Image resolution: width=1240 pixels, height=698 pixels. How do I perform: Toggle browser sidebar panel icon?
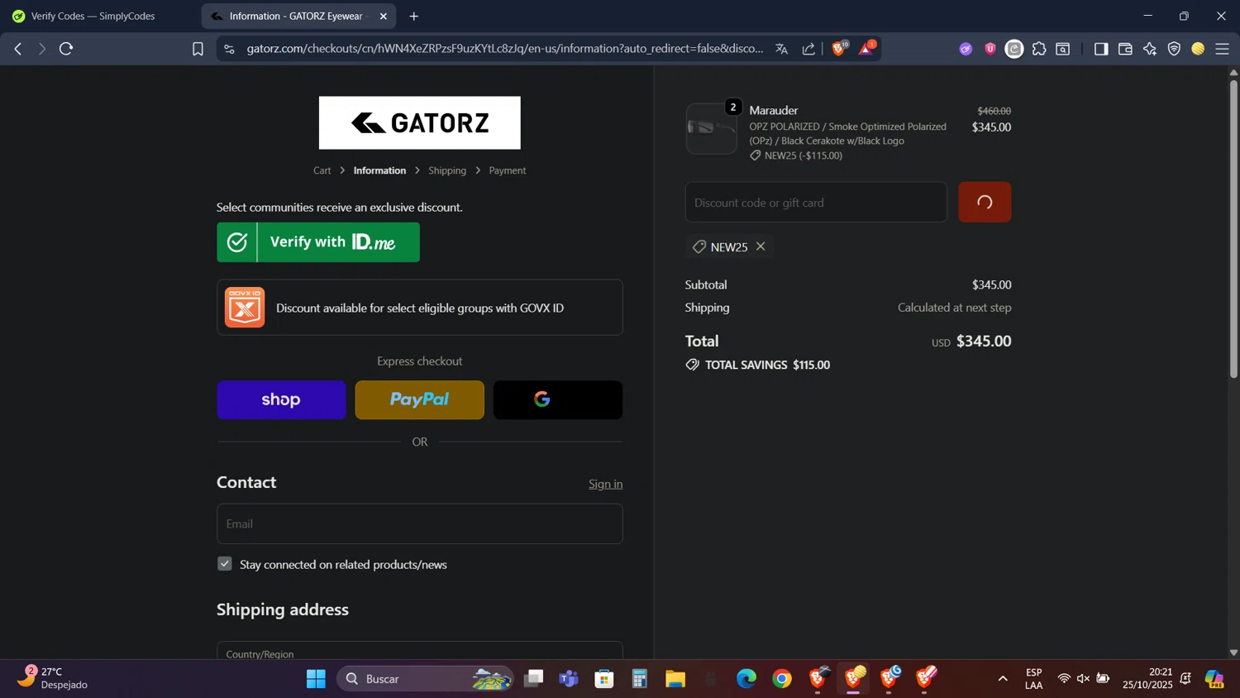coord(1100,49)
